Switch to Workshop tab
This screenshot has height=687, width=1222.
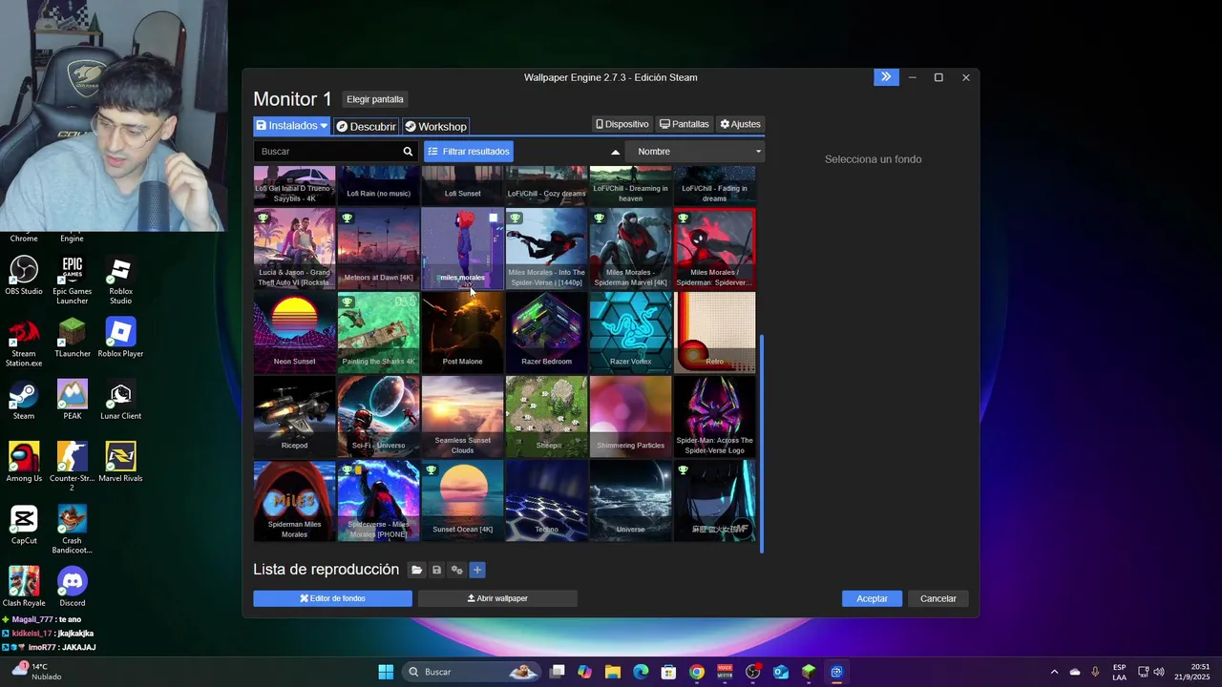coord(435,126)
